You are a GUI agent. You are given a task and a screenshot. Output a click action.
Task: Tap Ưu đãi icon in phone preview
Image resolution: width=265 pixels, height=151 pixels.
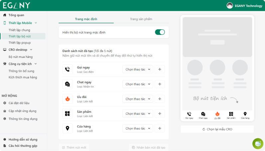pos(217,114)
